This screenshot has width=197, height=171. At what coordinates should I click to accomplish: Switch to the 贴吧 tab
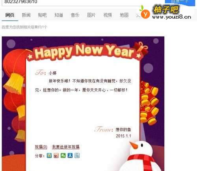[x=42, y=15]
